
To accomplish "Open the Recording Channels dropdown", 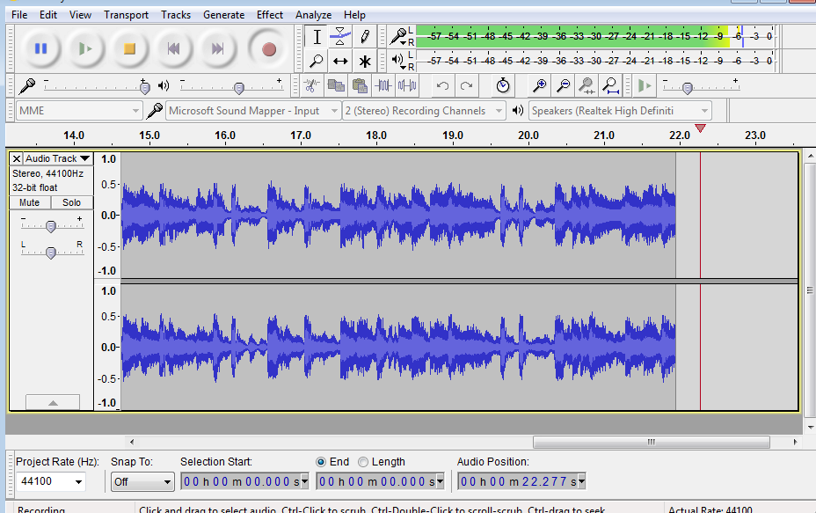I will point(424,110).
